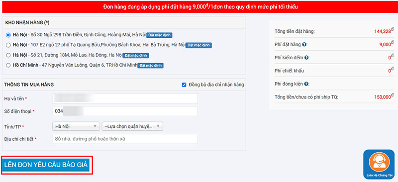Open the Tỉnh/TP Hà Nội dropdown
398x182 pixels.
click(76, 126)
